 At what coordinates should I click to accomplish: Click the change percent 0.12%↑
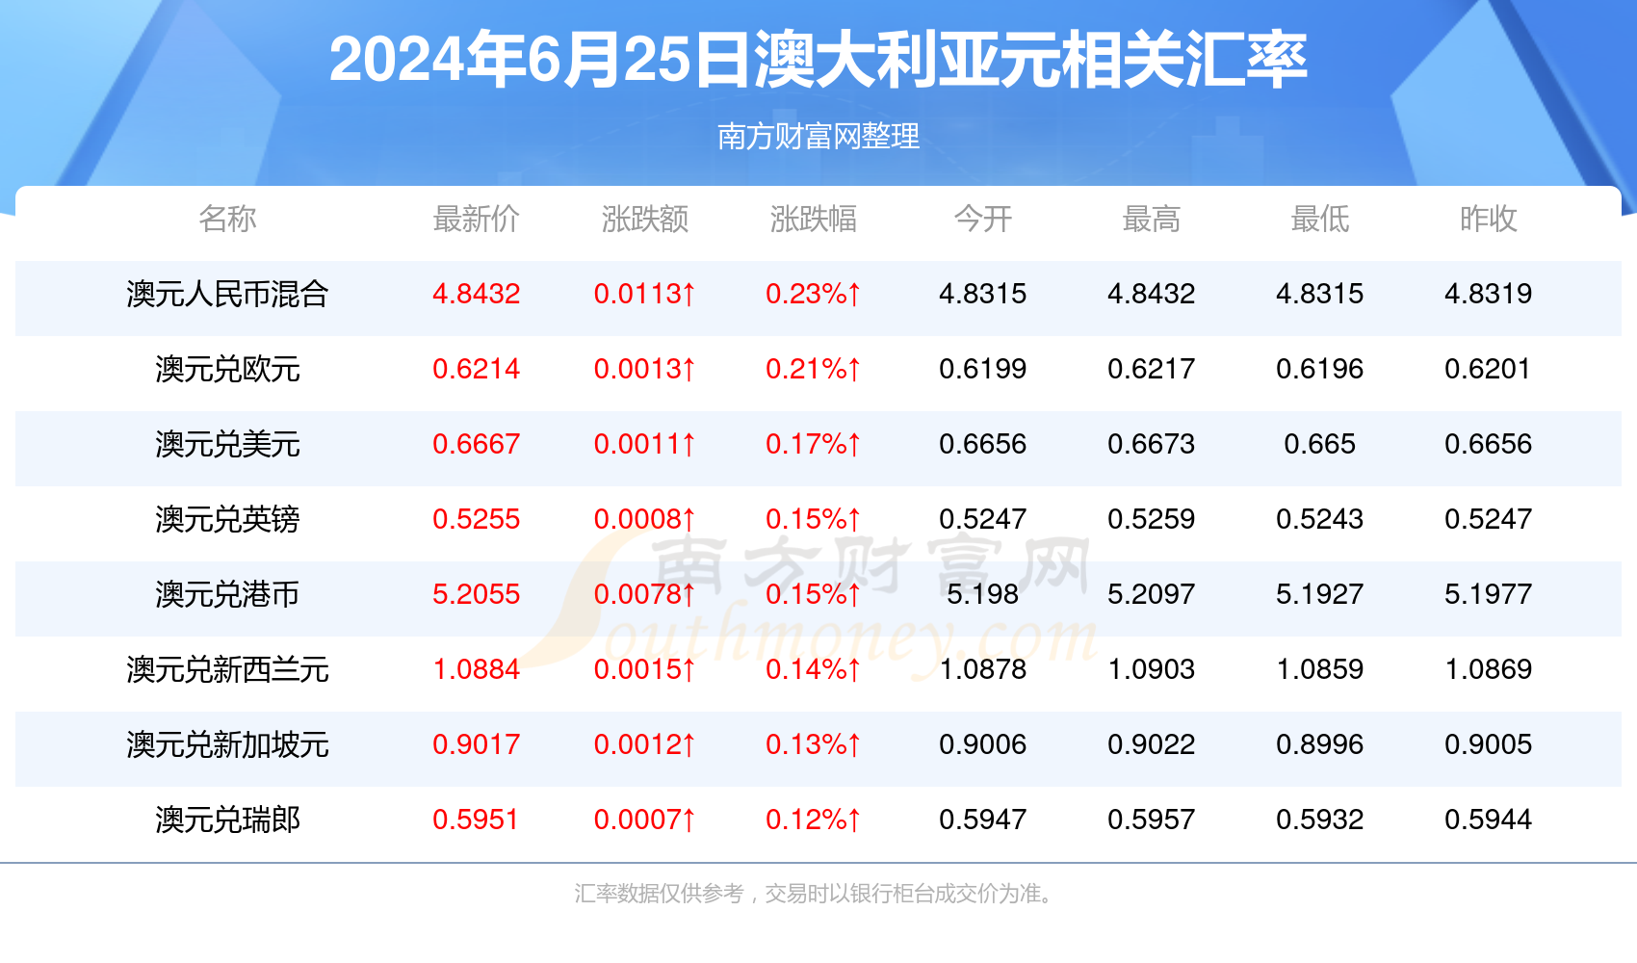click(x=814, y=820)
